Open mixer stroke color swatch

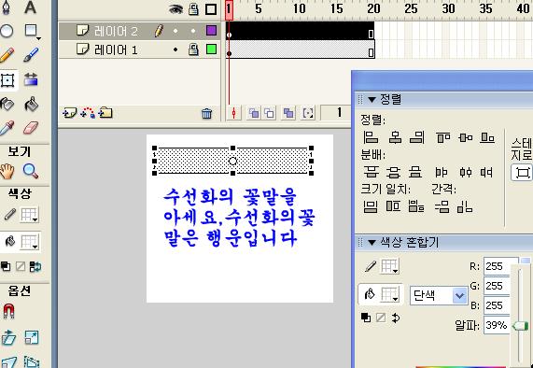coord(389,266)
